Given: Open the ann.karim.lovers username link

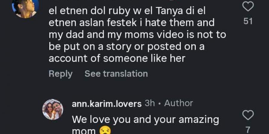Looking at the screenshot, I should pyautogui.click(x=107, y=104).
